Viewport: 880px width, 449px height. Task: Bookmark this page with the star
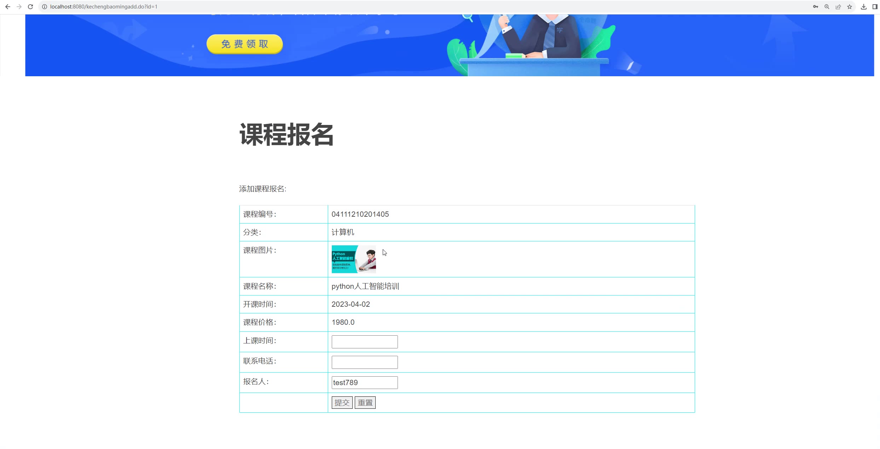pyautogui.click(x=849, y=7)
